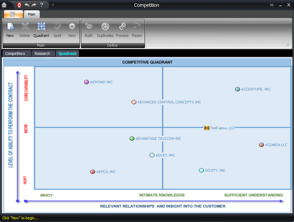Click the WHO? axis label
Image resolution: width=294 pixels, height=222 pixels.
tap(46, 195)
